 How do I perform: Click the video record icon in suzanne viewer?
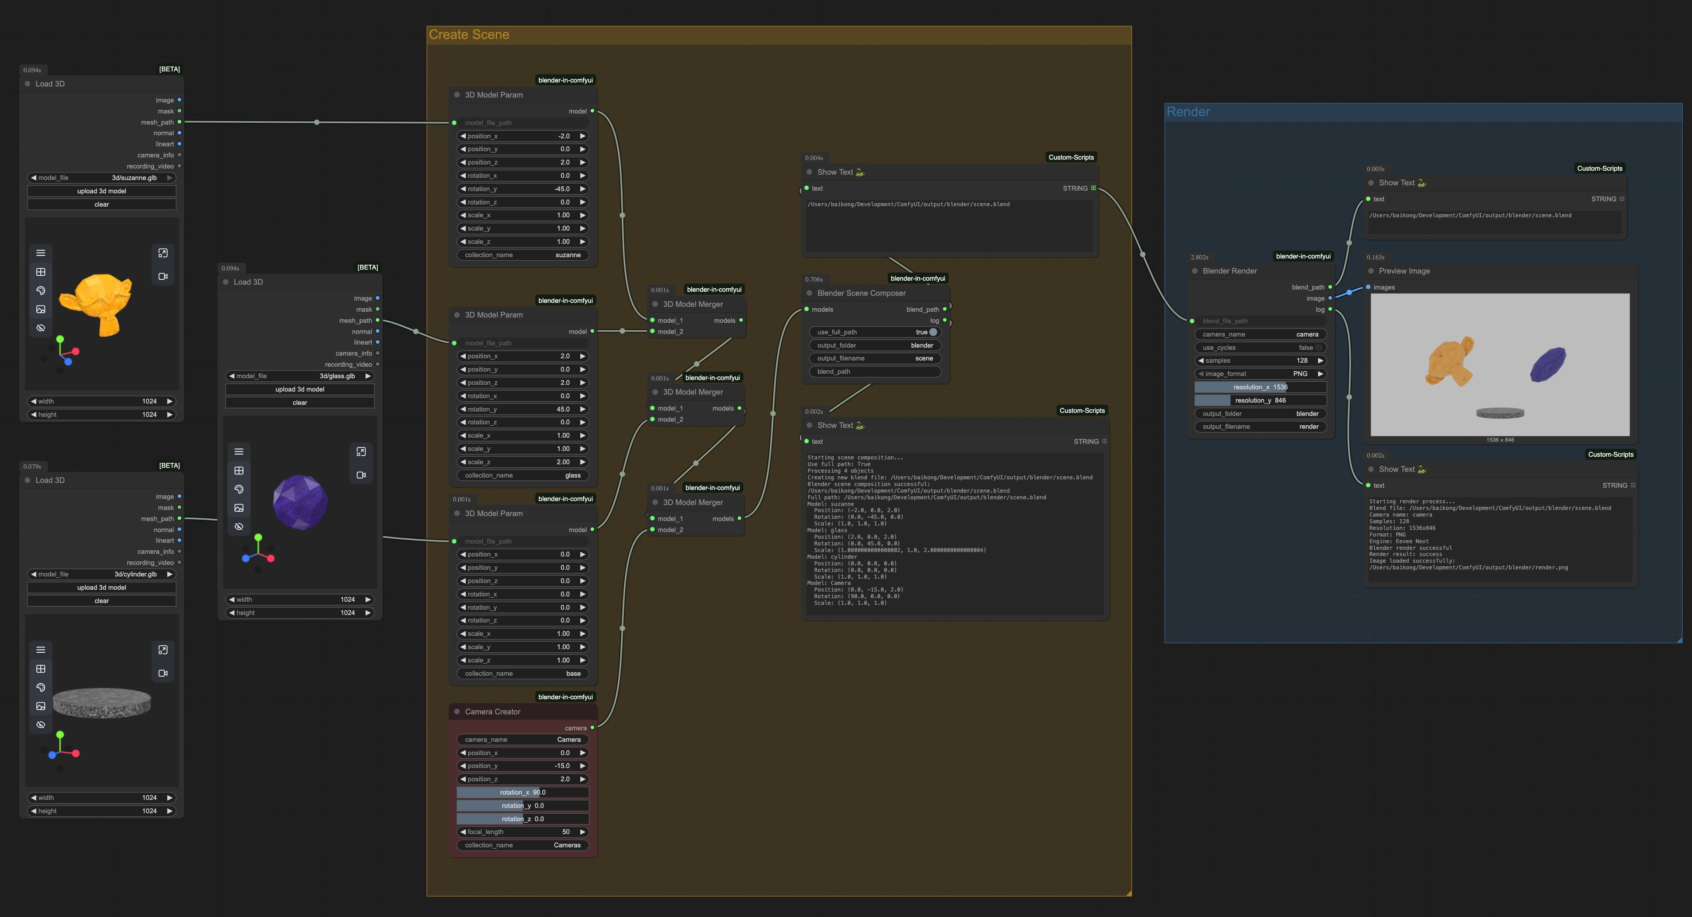[163, 277]
